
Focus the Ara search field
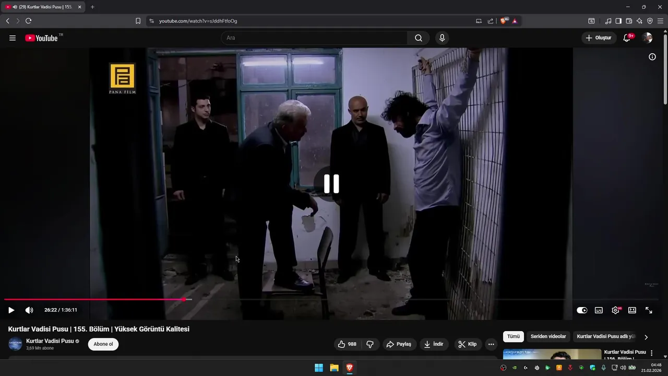tap(314, 38)
